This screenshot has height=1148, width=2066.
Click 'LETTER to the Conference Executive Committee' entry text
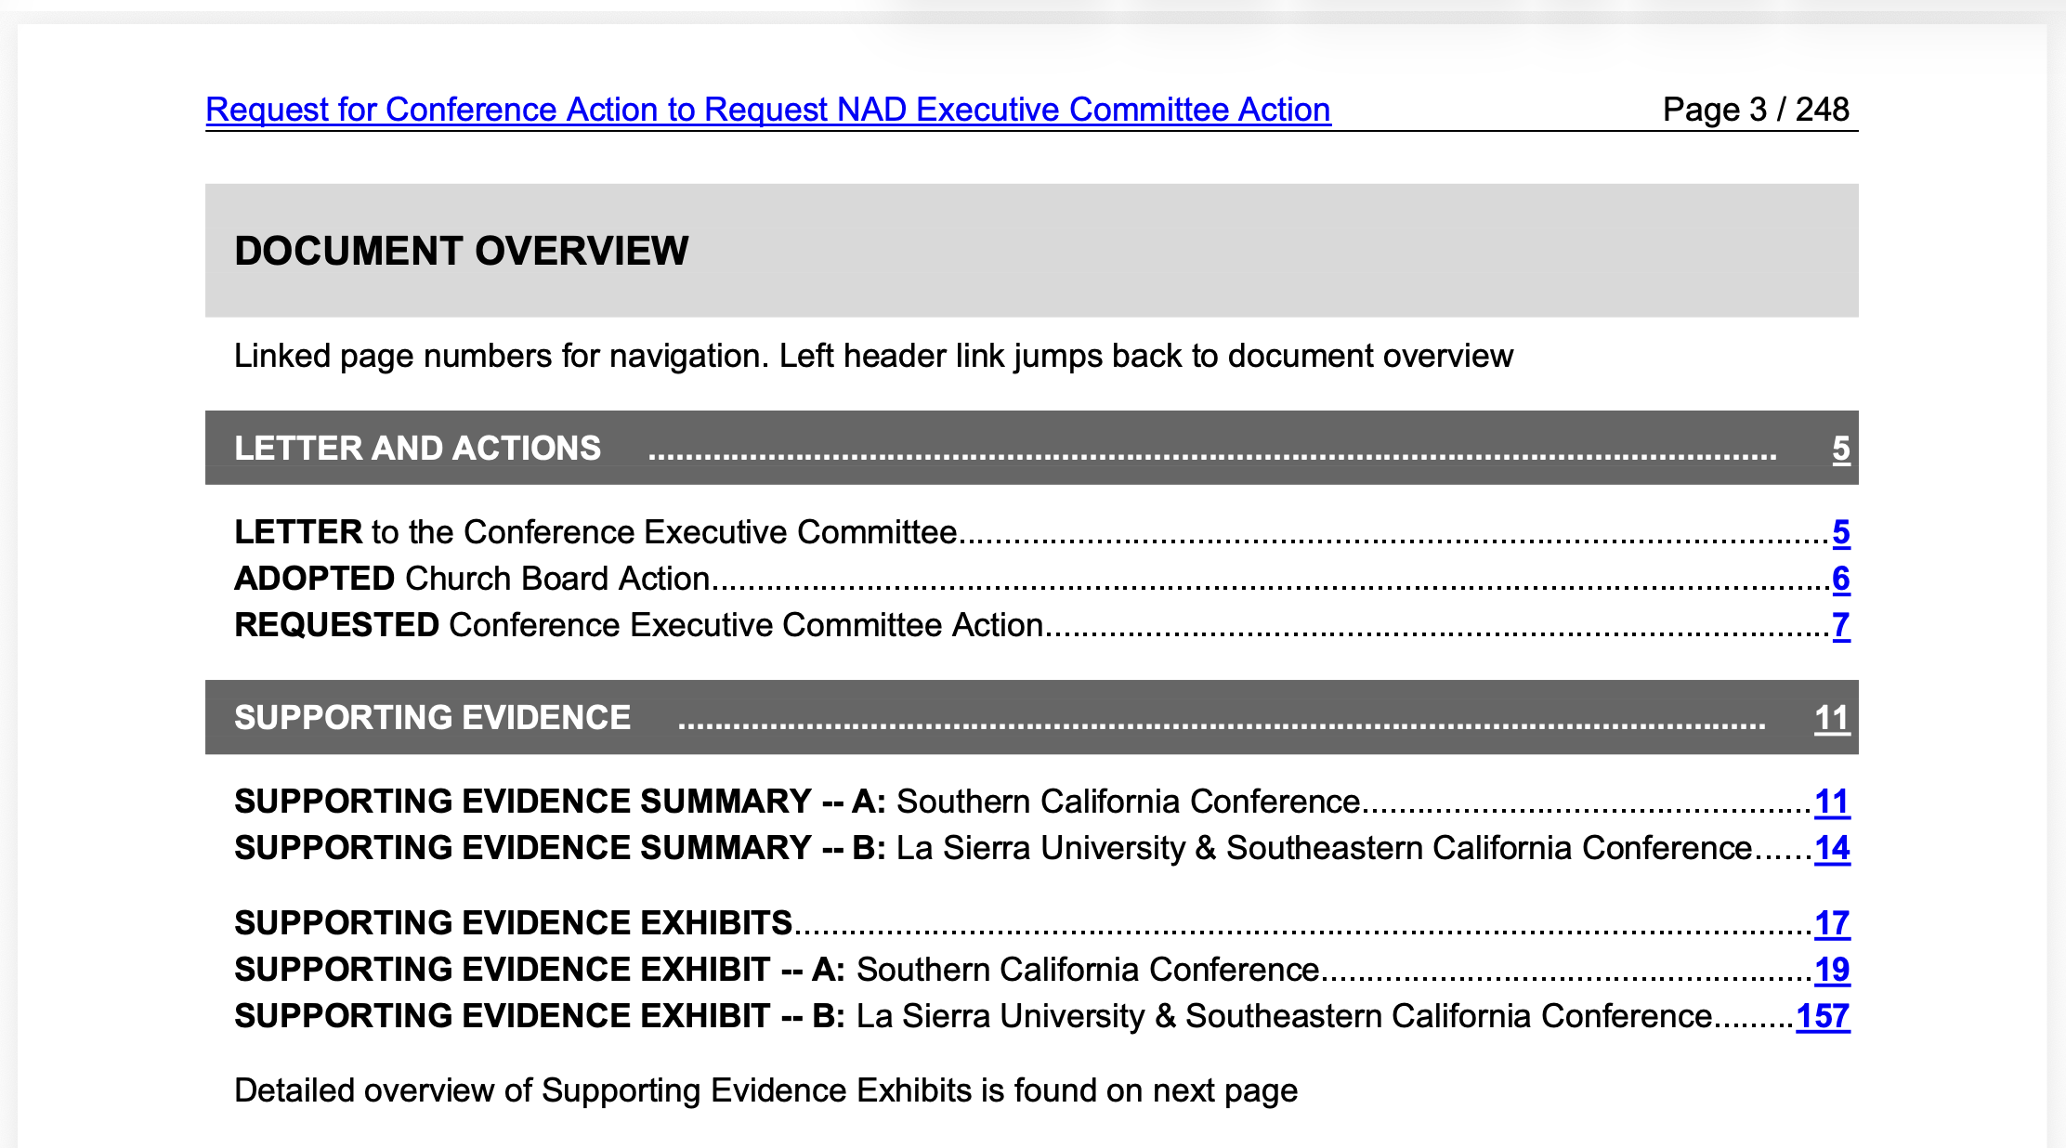[x=595, y=532]
